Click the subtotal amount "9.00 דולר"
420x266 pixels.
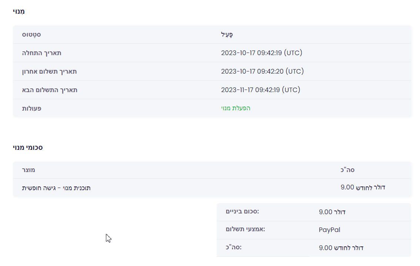(x=332, y=212)
